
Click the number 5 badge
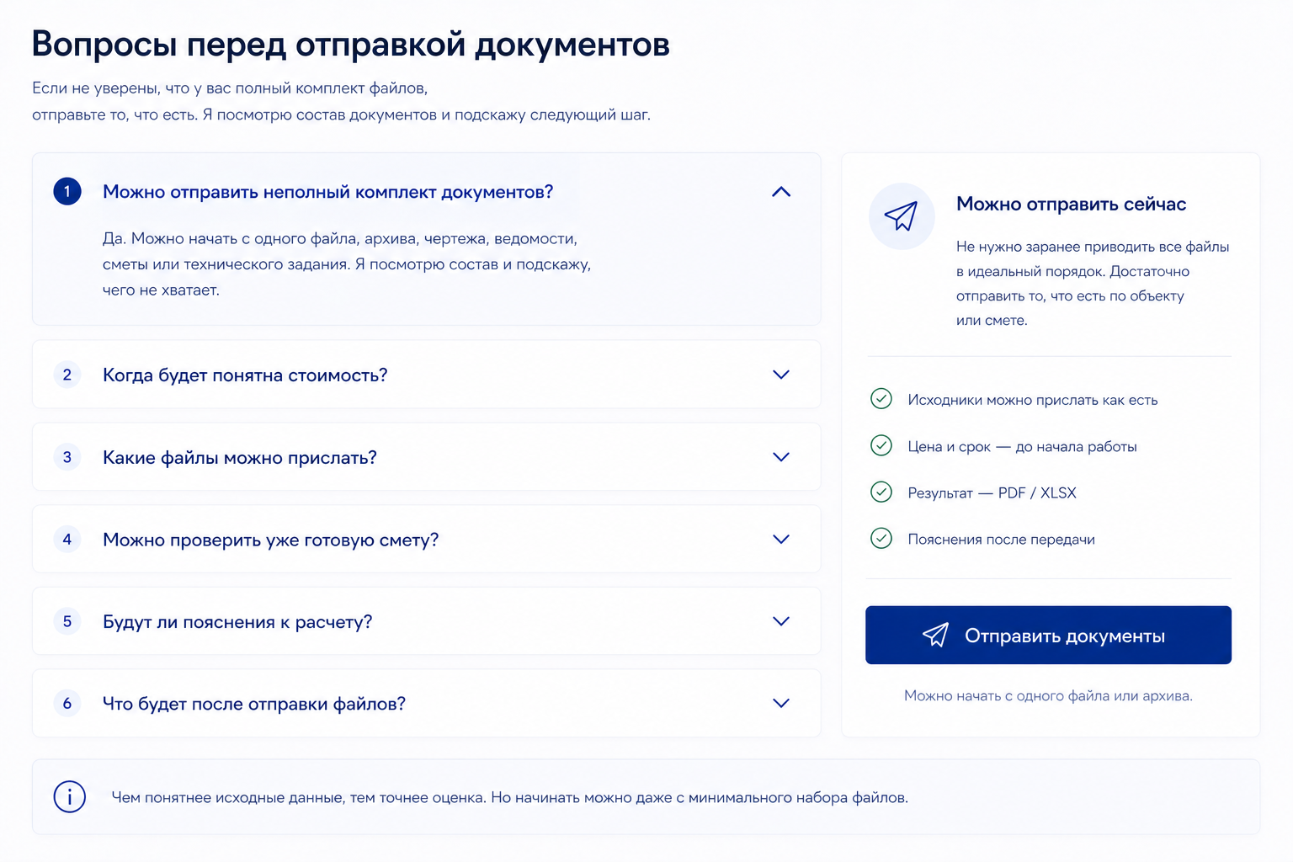(67, 621)
